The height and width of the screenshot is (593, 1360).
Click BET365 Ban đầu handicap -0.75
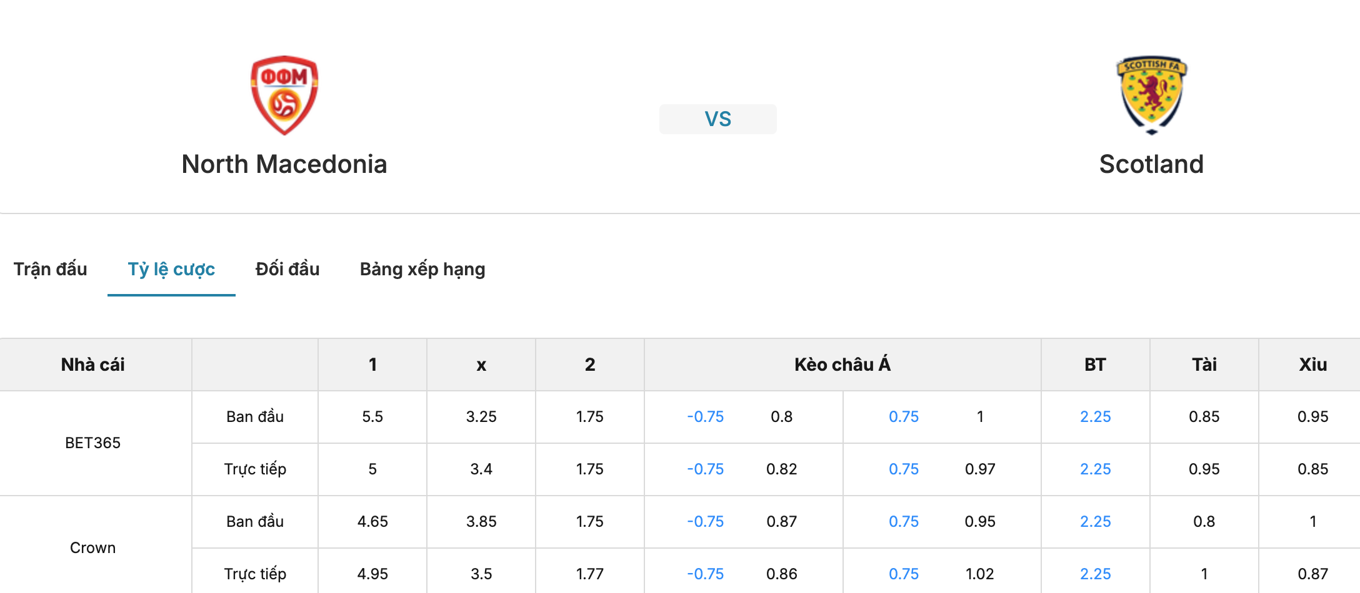point(705,416)
